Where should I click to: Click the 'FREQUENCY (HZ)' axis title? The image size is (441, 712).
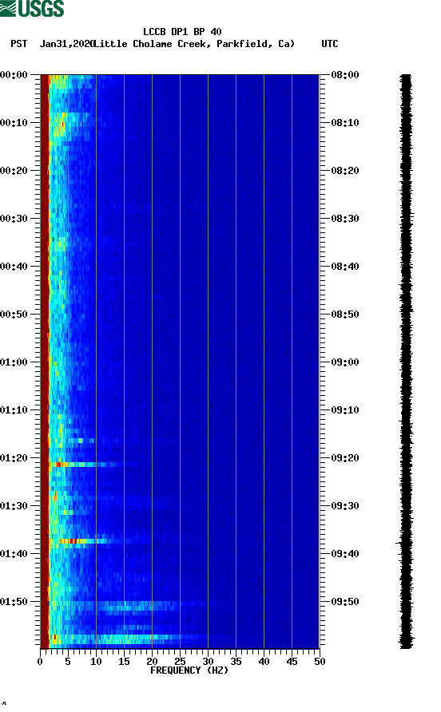(x=189, y=670)
